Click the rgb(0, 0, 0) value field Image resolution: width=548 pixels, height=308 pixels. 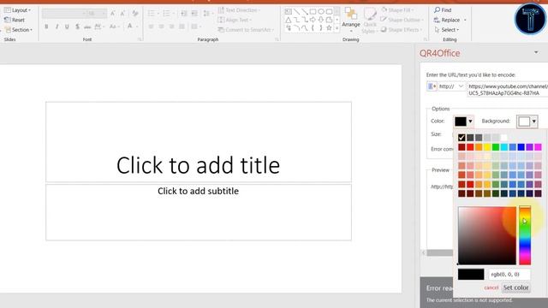[x=509, y=275]
